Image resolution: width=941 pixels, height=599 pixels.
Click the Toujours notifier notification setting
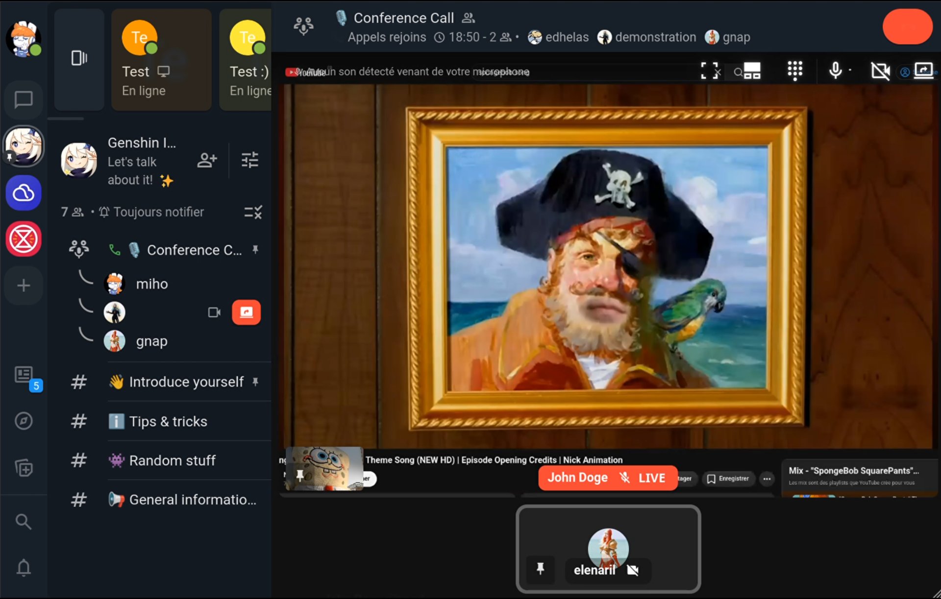pyautogui.click(x=152, y=212)
